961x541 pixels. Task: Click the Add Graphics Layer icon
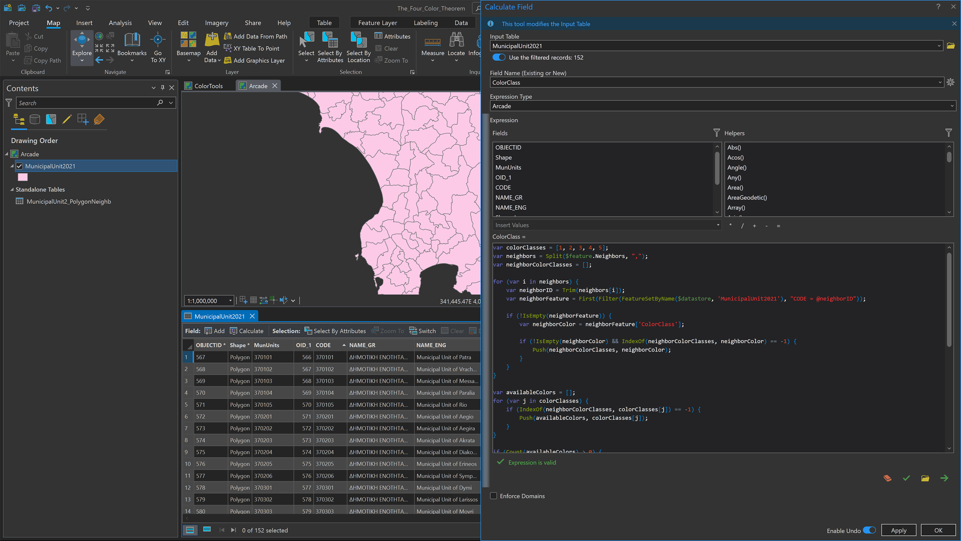(228, 60)
